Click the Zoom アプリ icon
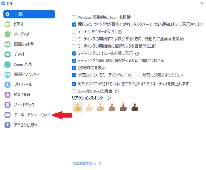Viewport: 206px width, 170px height. [x=7, y=65]
